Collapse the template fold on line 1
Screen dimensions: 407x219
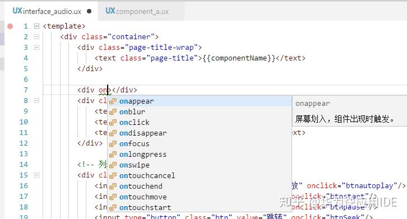pyautogui.click(x=37, y=26)
